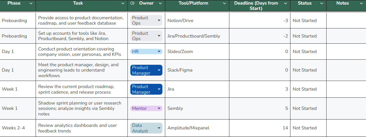366x137 pixels.
Task: Click the deadline cell showing 14
Action: pos(260,128)
